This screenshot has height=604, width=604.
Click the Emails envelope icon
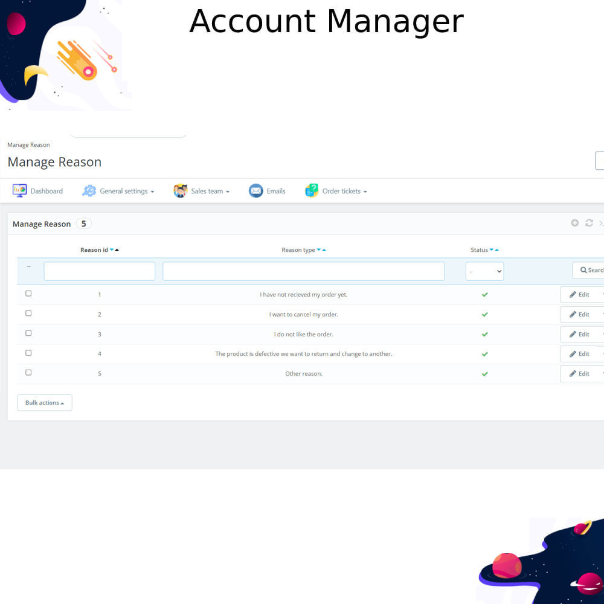tap(255, 191)
